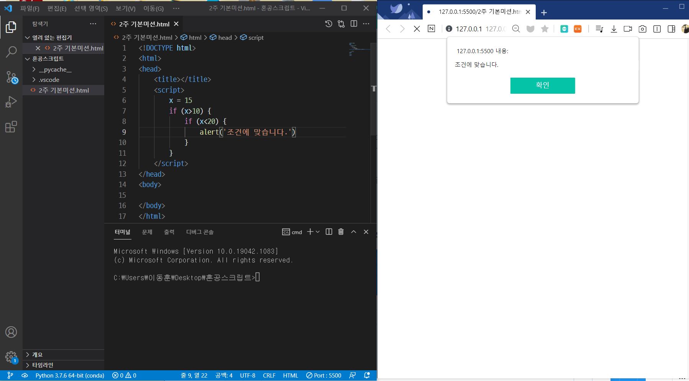The height and width of the screenshot is (381, 689).
Task: Click the line and column indicator
Action: tap(194, 376)
